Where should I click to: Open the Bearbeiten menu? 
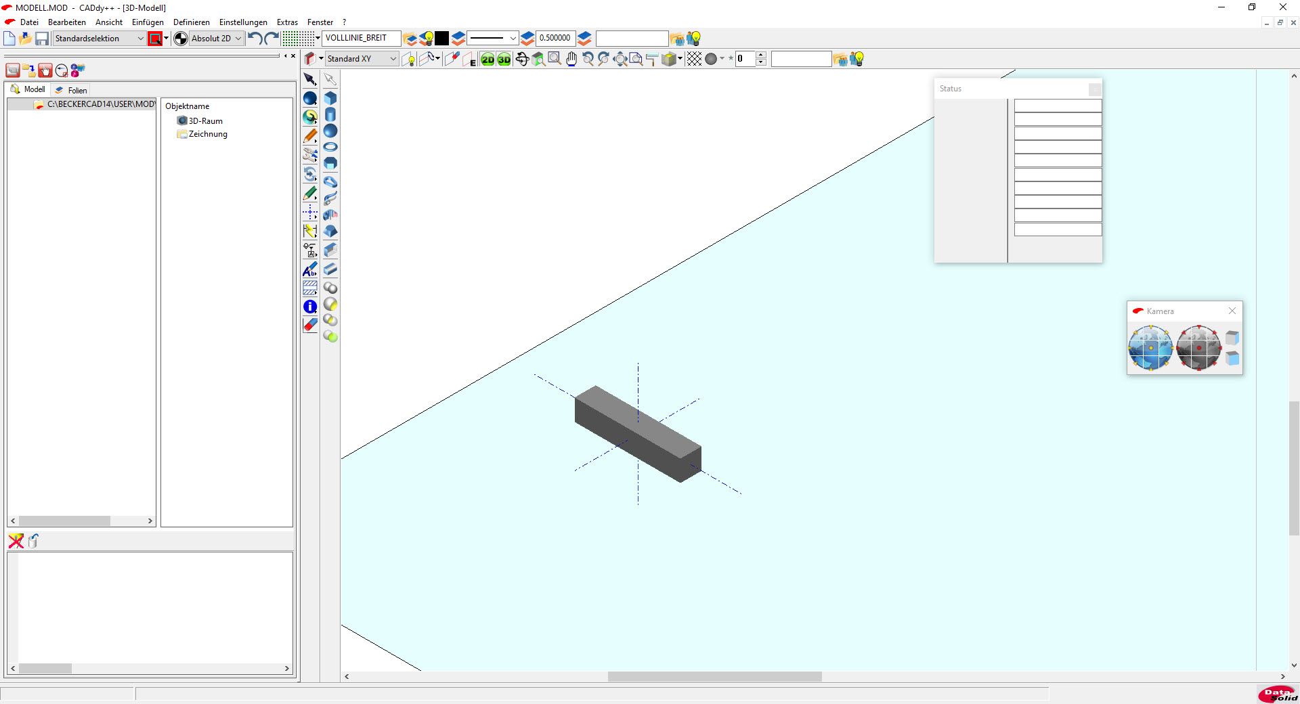(x=67, y=22)
